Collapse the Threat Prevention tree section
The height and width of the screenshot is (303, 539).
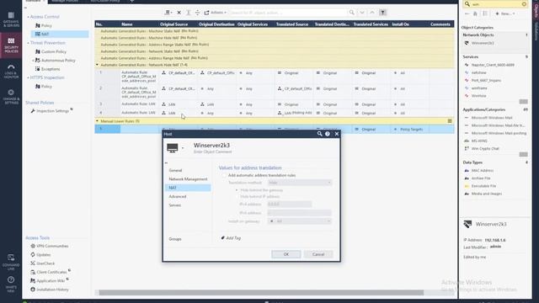click(x=28, y=43)
